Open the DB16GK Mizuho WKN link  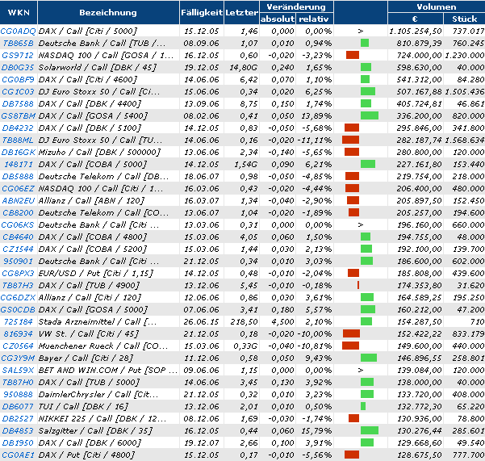[x=18, y=153]
